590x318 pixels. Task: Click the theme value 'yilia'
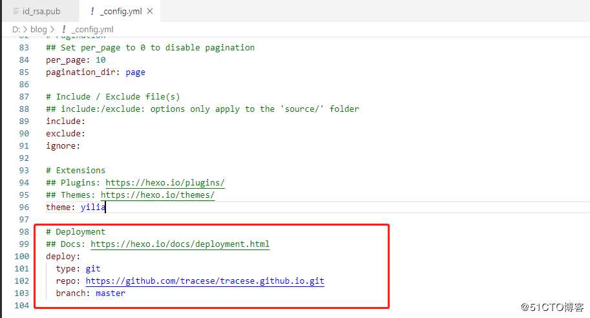(x=93, y=207)
